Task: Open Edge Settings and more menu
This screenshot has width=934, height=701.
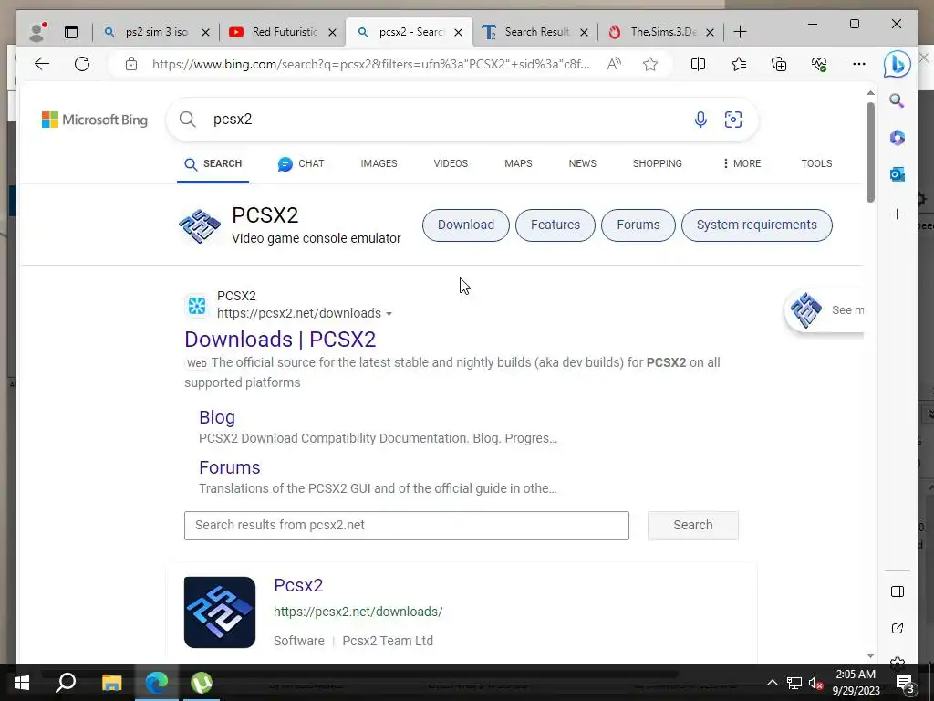Action: pyautogui.click(x=859, y=64)
